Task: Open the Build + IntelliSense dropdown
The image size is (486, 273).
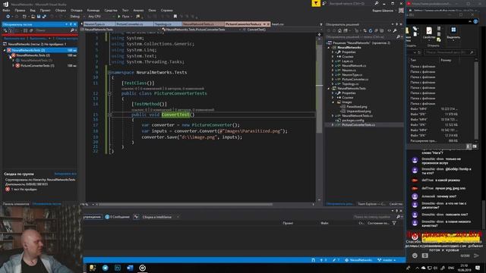Action: [x=160, y=217]
